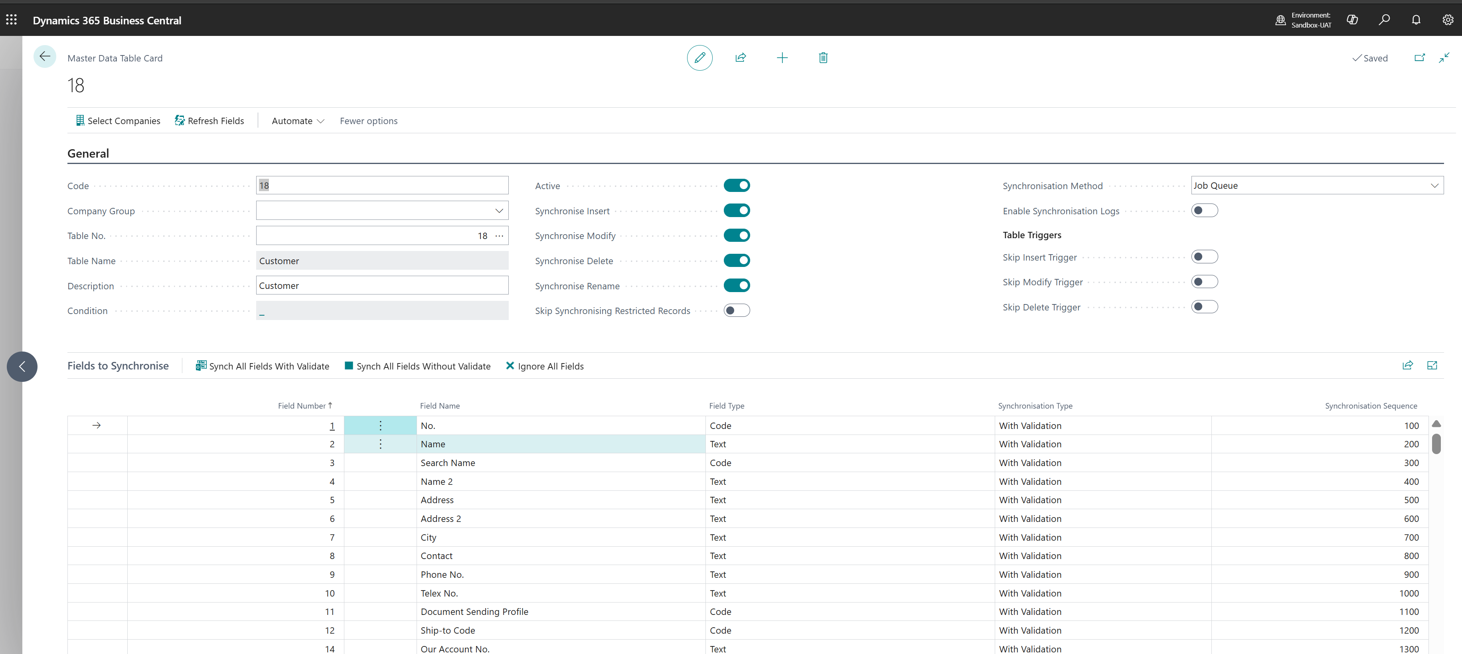Click the environment globe icon

1280,20
